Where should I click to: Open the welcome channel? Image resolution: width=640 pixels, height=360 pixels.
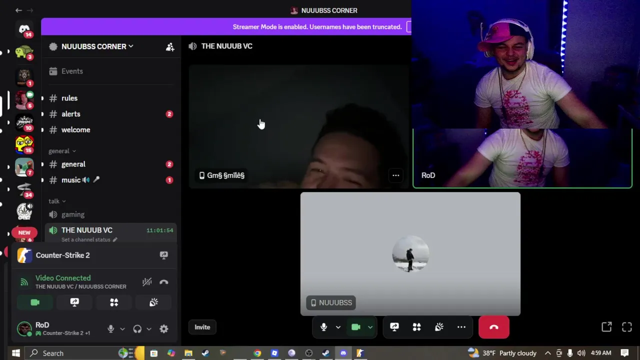pyautogui.click(x=110, y=129)
